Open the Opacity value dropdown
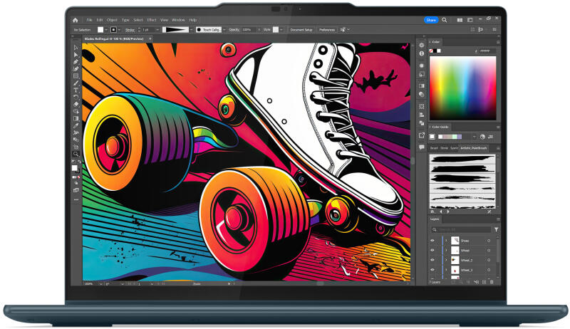Viewport: 570px width, 329px height. click(x=257, y=30)
